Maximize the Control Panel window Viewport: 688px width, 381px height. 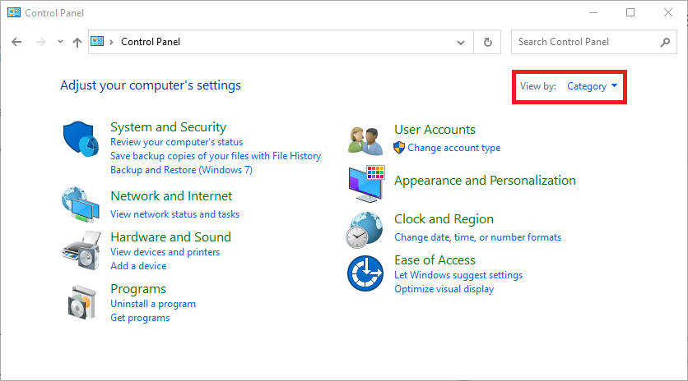(630, 12)
